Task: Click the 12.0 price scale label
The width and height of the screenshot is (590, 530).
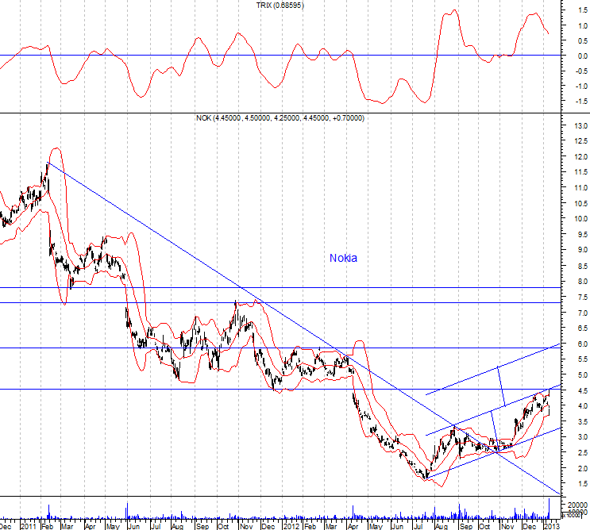Action: coord(581,157)
